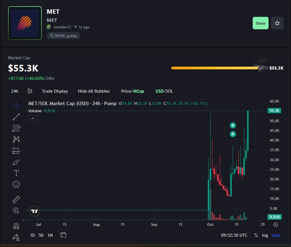Viewport: 291px width, 247px height.
Task: Toggle magnet mode for drawings
Action: [16, 226]
